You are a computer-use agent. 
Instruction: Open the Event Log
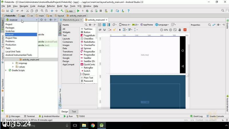click(x=196, y=116)
